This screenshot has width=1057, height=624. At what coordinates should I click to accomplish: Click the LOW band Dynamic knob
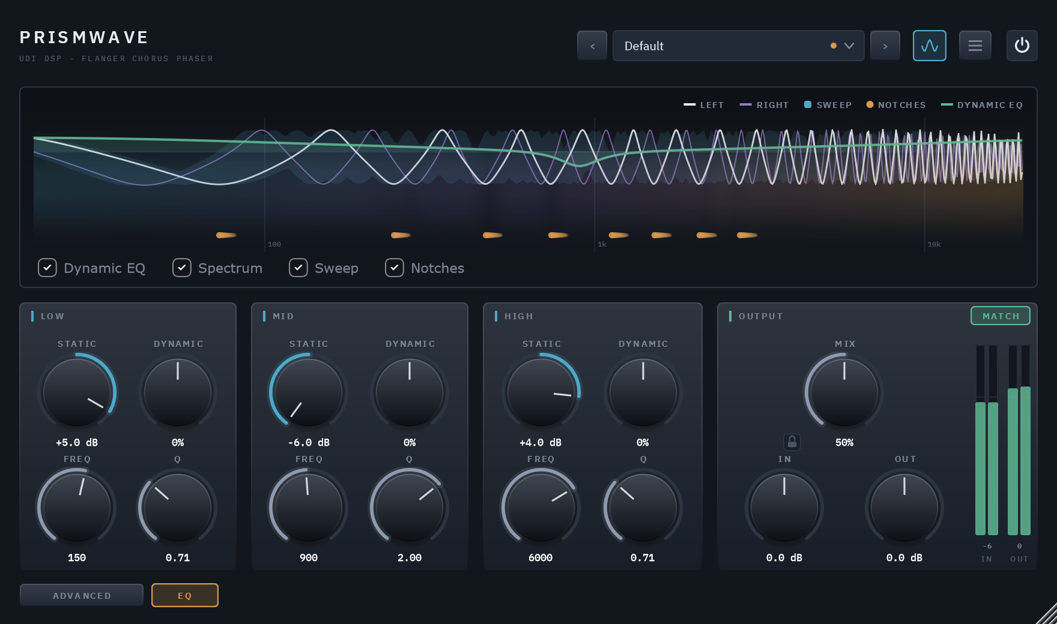[x=178, y=392]
